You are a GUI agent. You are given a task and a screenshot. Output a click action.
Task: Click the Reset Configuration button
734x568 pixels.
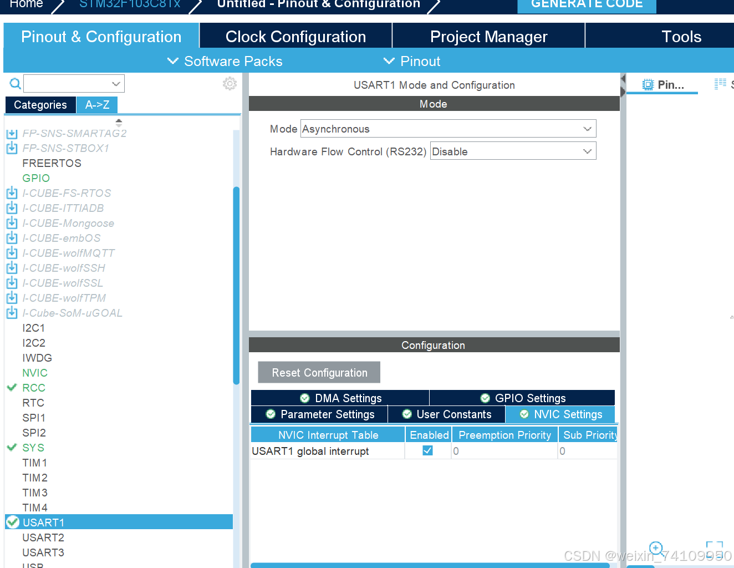(x=319, y=372)
